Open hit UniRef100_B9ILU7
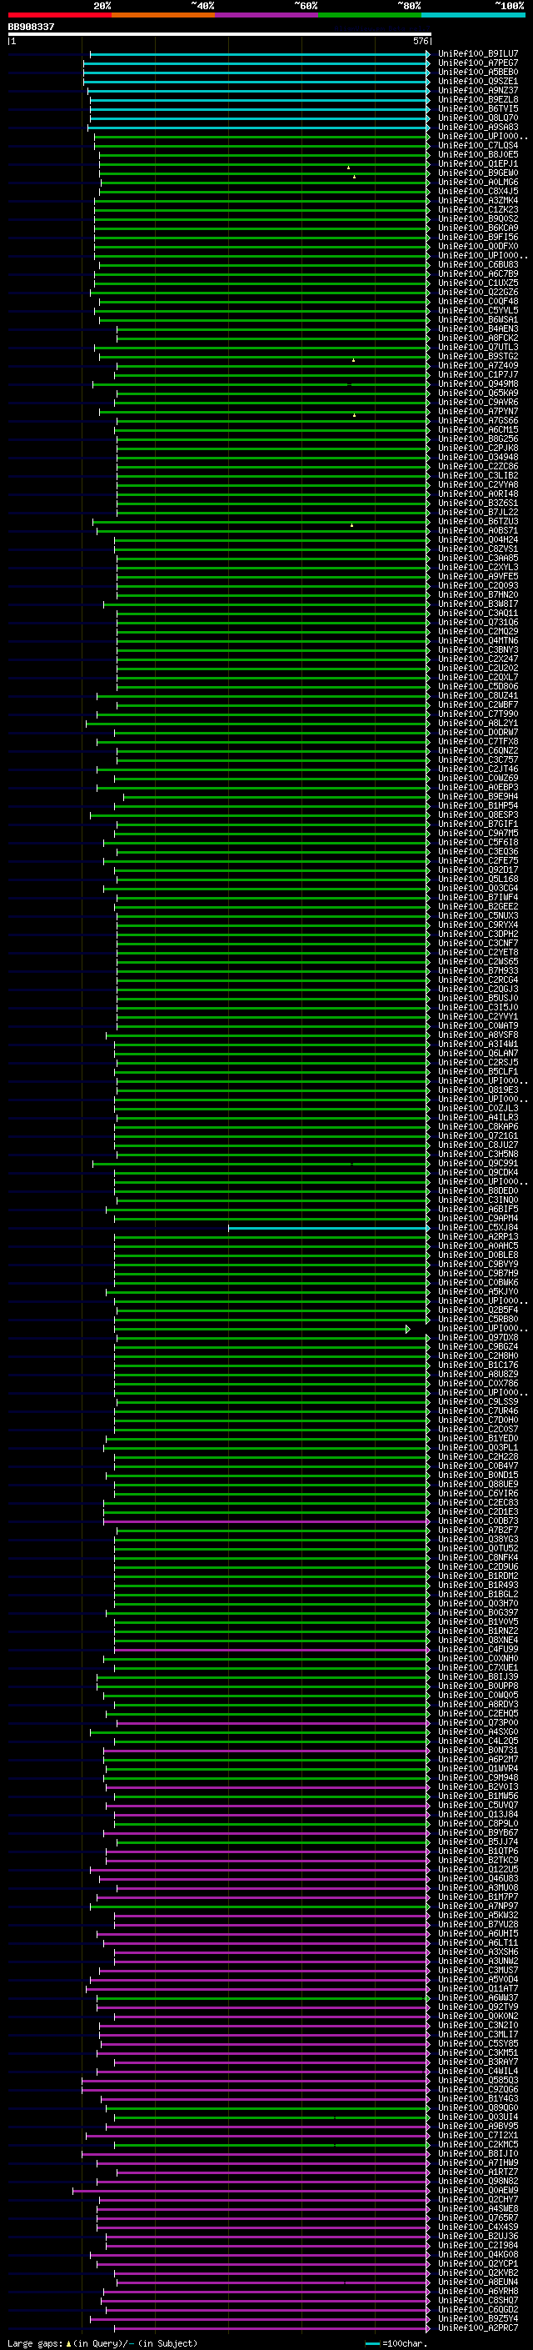The width and height of the screenshot is (533, 2350). click(478, 54)
